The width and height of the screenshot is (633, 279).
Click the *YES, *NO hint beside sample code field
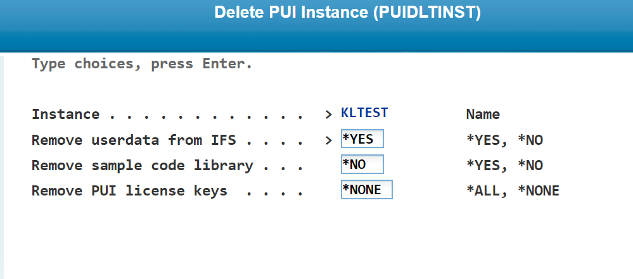tap(504, 166)
